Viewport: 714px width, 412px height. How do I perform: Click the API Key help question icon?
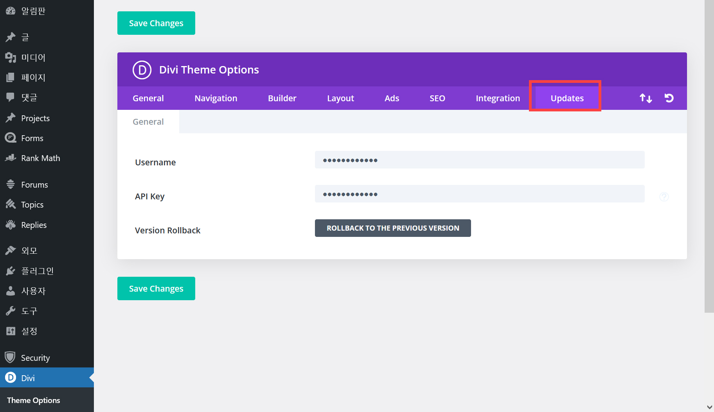coord(664,197)
